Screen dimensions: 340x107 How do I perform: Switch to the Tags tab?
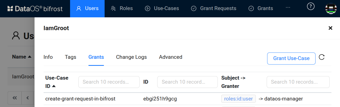click(71, 57)
